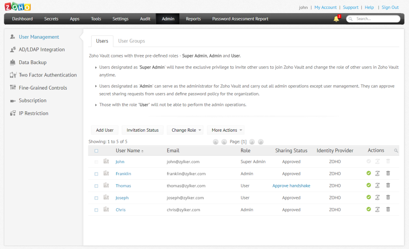Open the Change Role dropdown
The image size is (409, 249).
185,130
